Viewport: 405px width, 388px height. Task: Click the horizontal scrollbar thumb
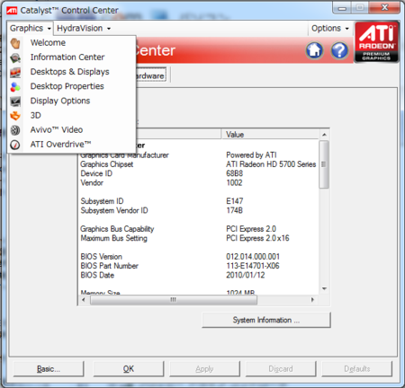(174, 300)
